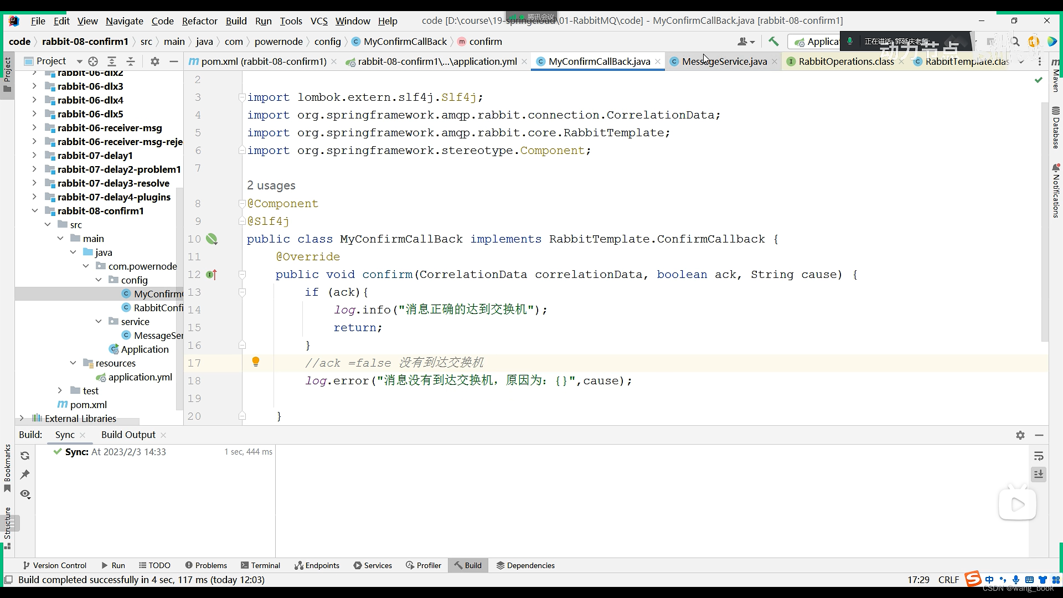The width and height of the screenshot is (1063, 598).
Task: Click the build hammer icon in toolbar
Action: (773, 42)
